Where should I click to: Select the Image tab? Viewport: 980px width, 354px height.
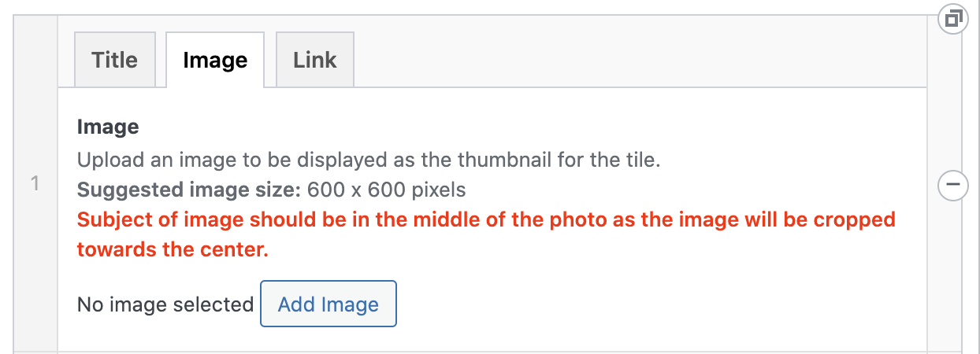tap(215, 60)
